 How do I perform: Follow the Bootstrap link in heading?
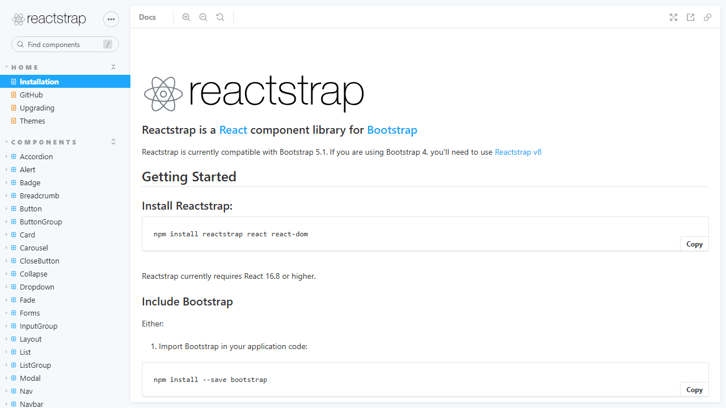point(392,130)
